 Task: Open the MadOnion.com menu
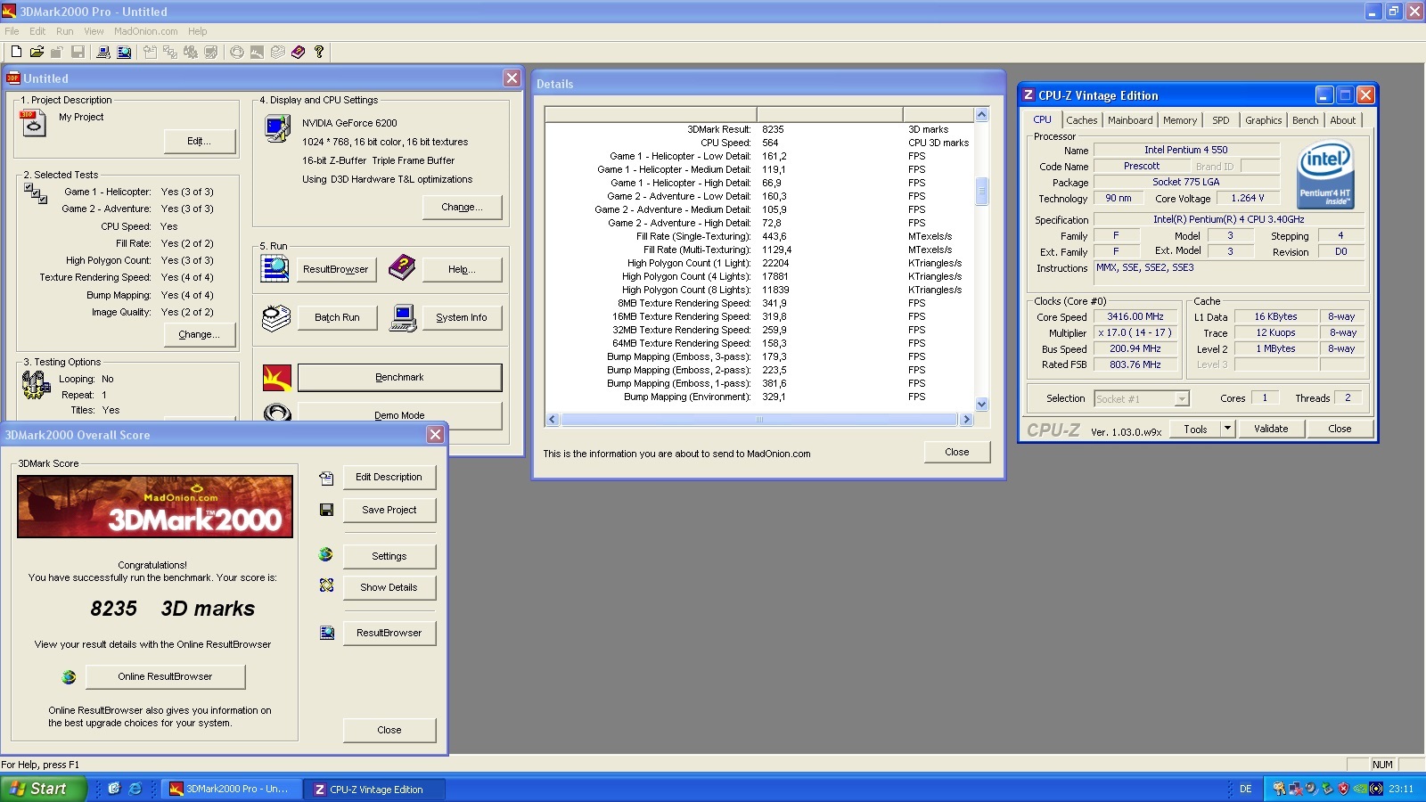145,31
